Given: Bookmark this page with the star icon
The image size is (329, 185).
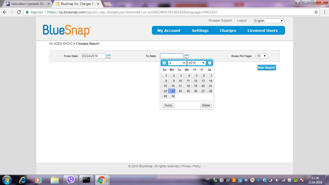Looking at the screenshot, I should 316,12.
